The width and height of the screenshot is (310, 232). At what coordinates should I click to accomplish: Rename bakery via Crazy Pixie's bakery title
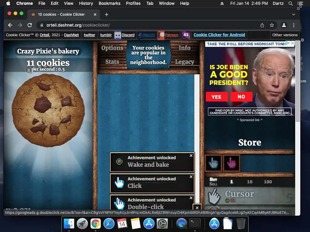click(48, 51)
